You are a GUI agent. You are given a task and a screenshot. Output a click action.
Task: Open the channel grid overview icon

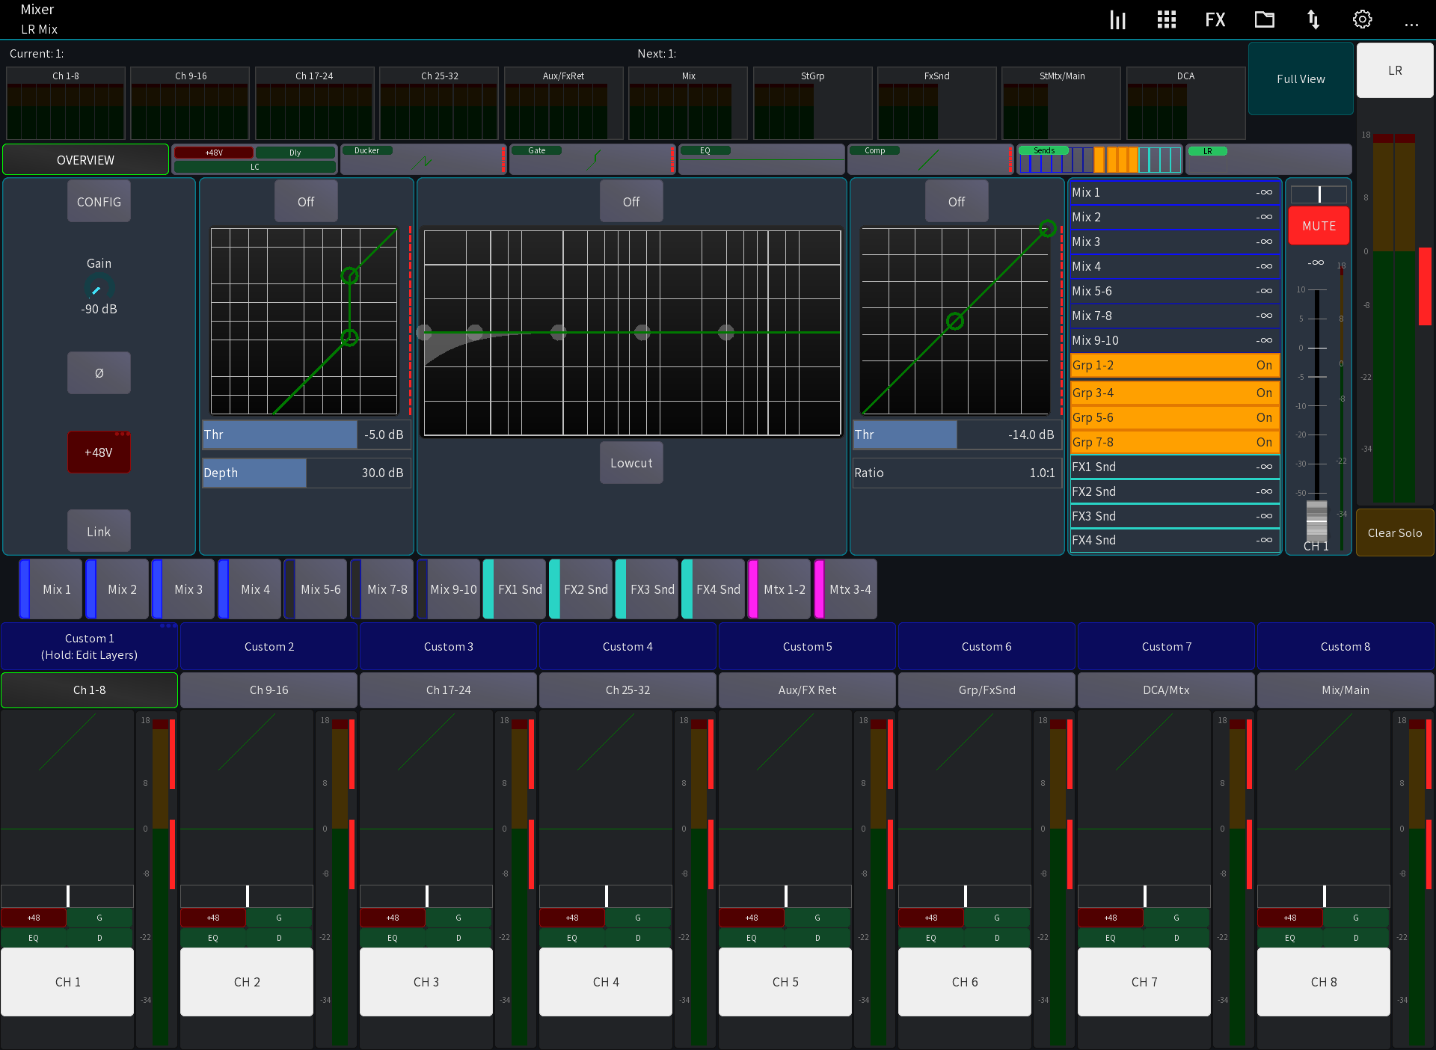coord(1166,19)
